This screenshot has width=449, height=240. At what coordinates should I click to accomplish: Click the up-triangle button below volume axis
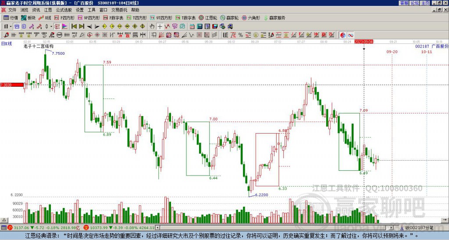coord(4,220)
